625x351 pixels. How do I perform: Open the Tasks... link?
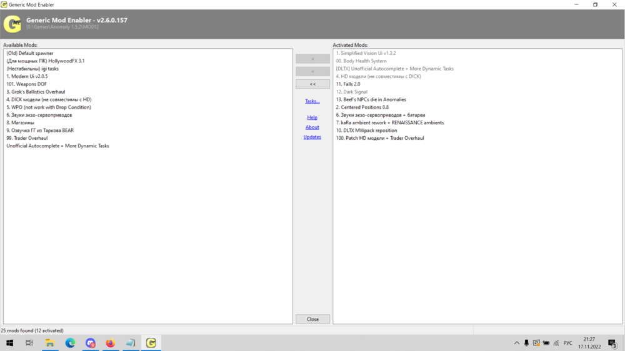click(x=312, y=101)
